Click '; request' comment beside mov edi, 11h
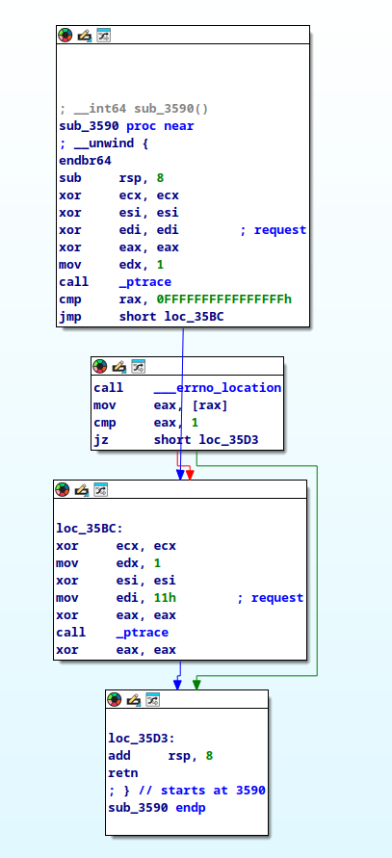 (271, 598)
